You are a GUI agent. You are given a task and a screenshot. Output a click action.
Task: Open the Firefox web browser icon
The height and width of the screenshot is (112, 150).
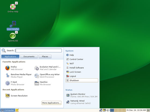pyautogui.click(x=8, y=68)
